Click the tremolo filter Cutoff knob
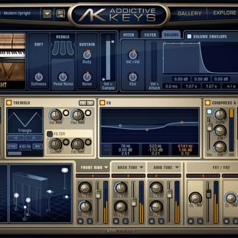This screenshot has width=238, height=238. (55, 145)
